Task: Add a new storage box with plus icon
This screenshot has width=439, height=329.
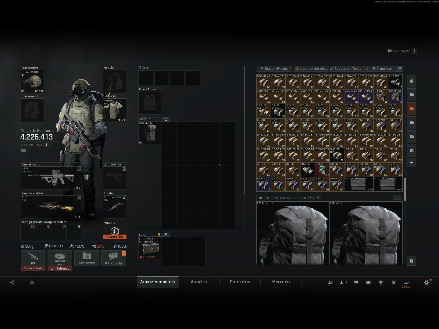Action: (x=412, y=163)
